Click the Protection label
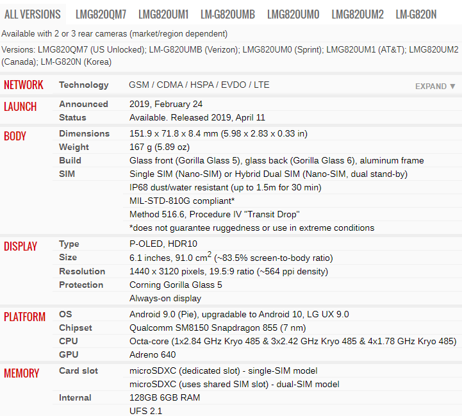 point(81,285)
